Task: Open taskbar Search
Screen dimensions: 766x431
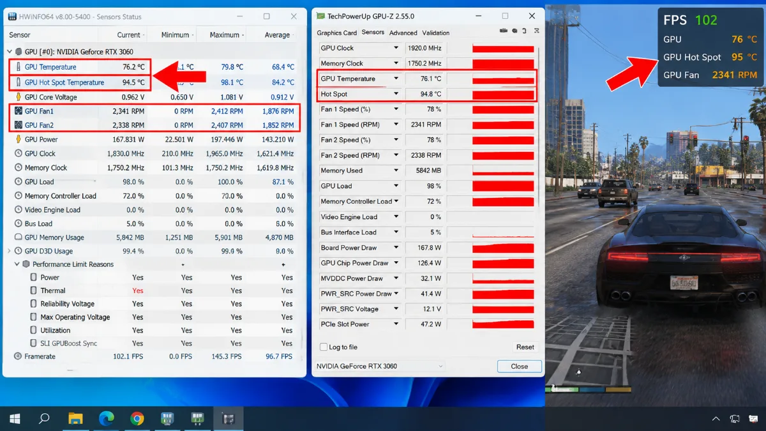Action: pos(44,419)
